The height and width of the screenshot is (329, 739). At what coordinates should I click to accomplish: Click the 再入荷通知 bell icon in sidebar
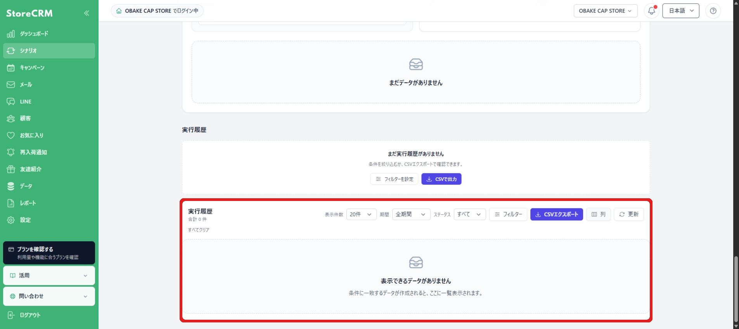pyautogui.click(x=11, y=152)
